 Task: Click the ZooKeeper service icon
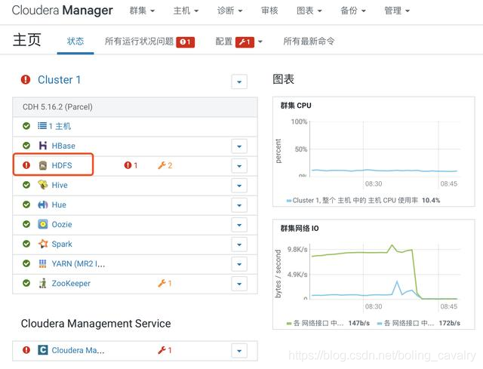click(x=43, y=283)
